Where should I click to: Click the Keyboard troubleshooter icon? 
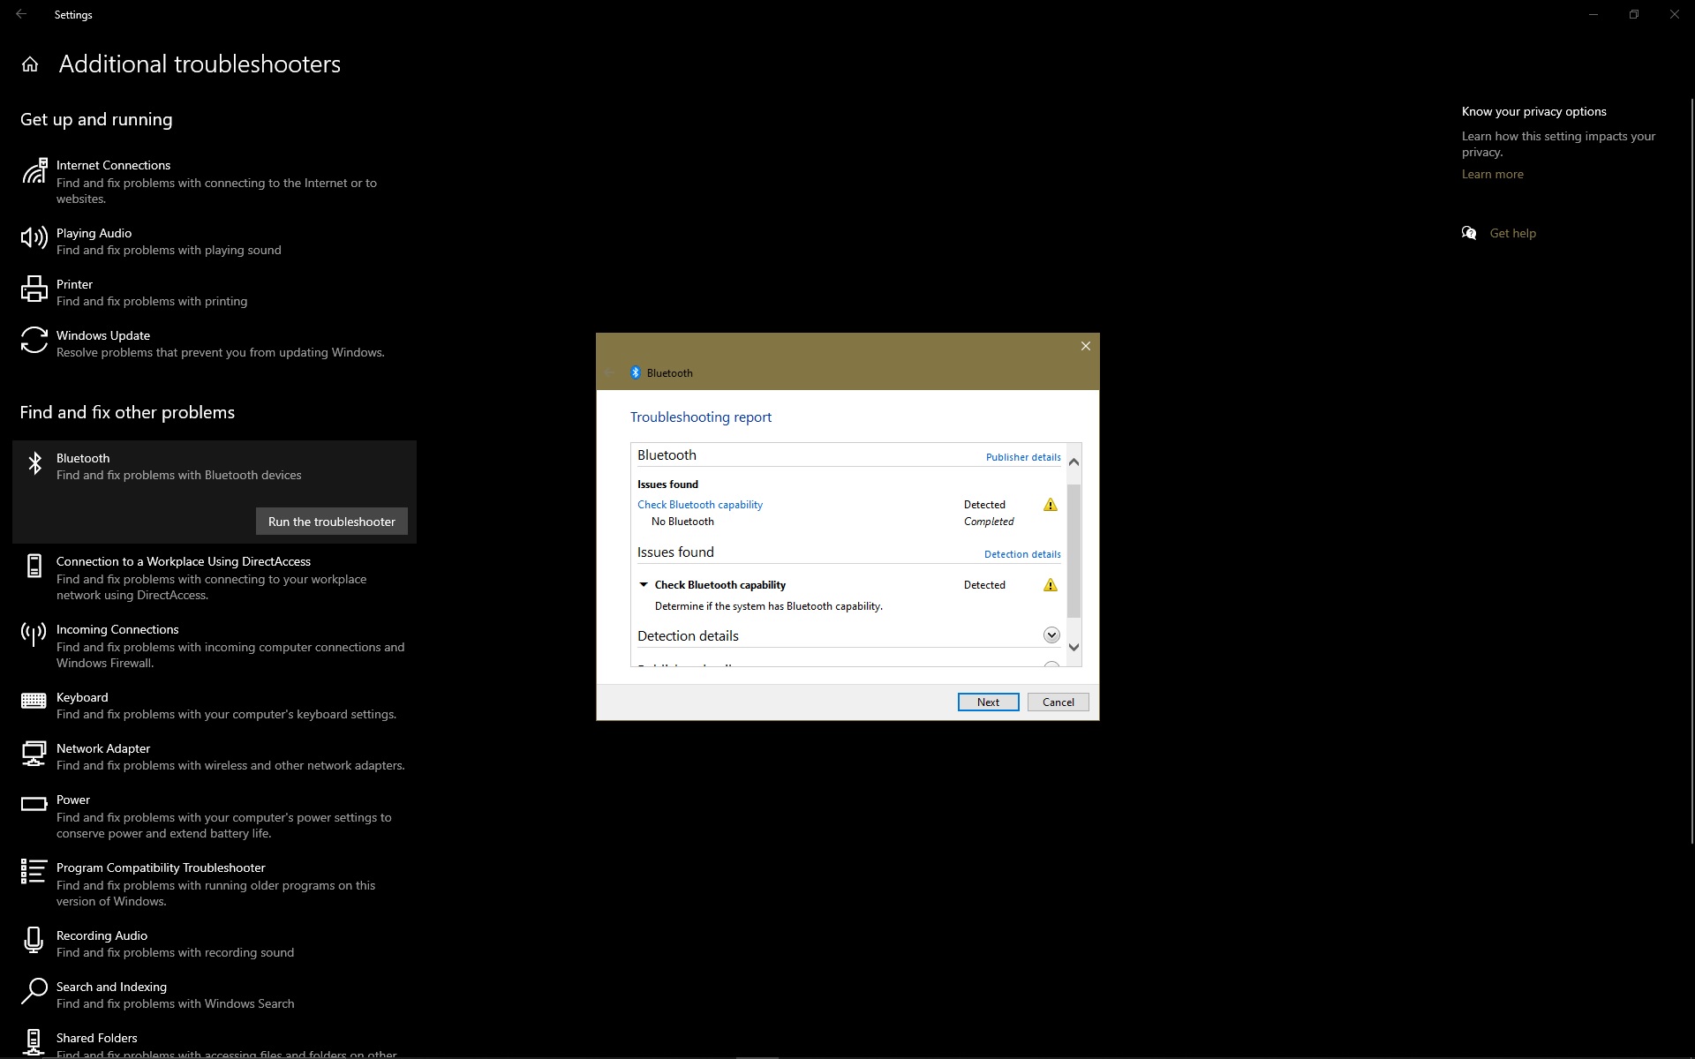pyautogui.click(x=34, y=701)
